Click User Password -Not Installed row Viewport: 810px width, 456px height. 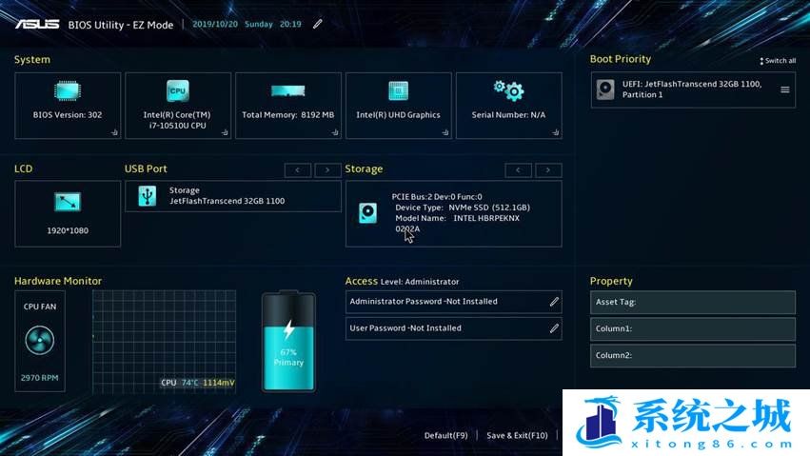(454, 328)
